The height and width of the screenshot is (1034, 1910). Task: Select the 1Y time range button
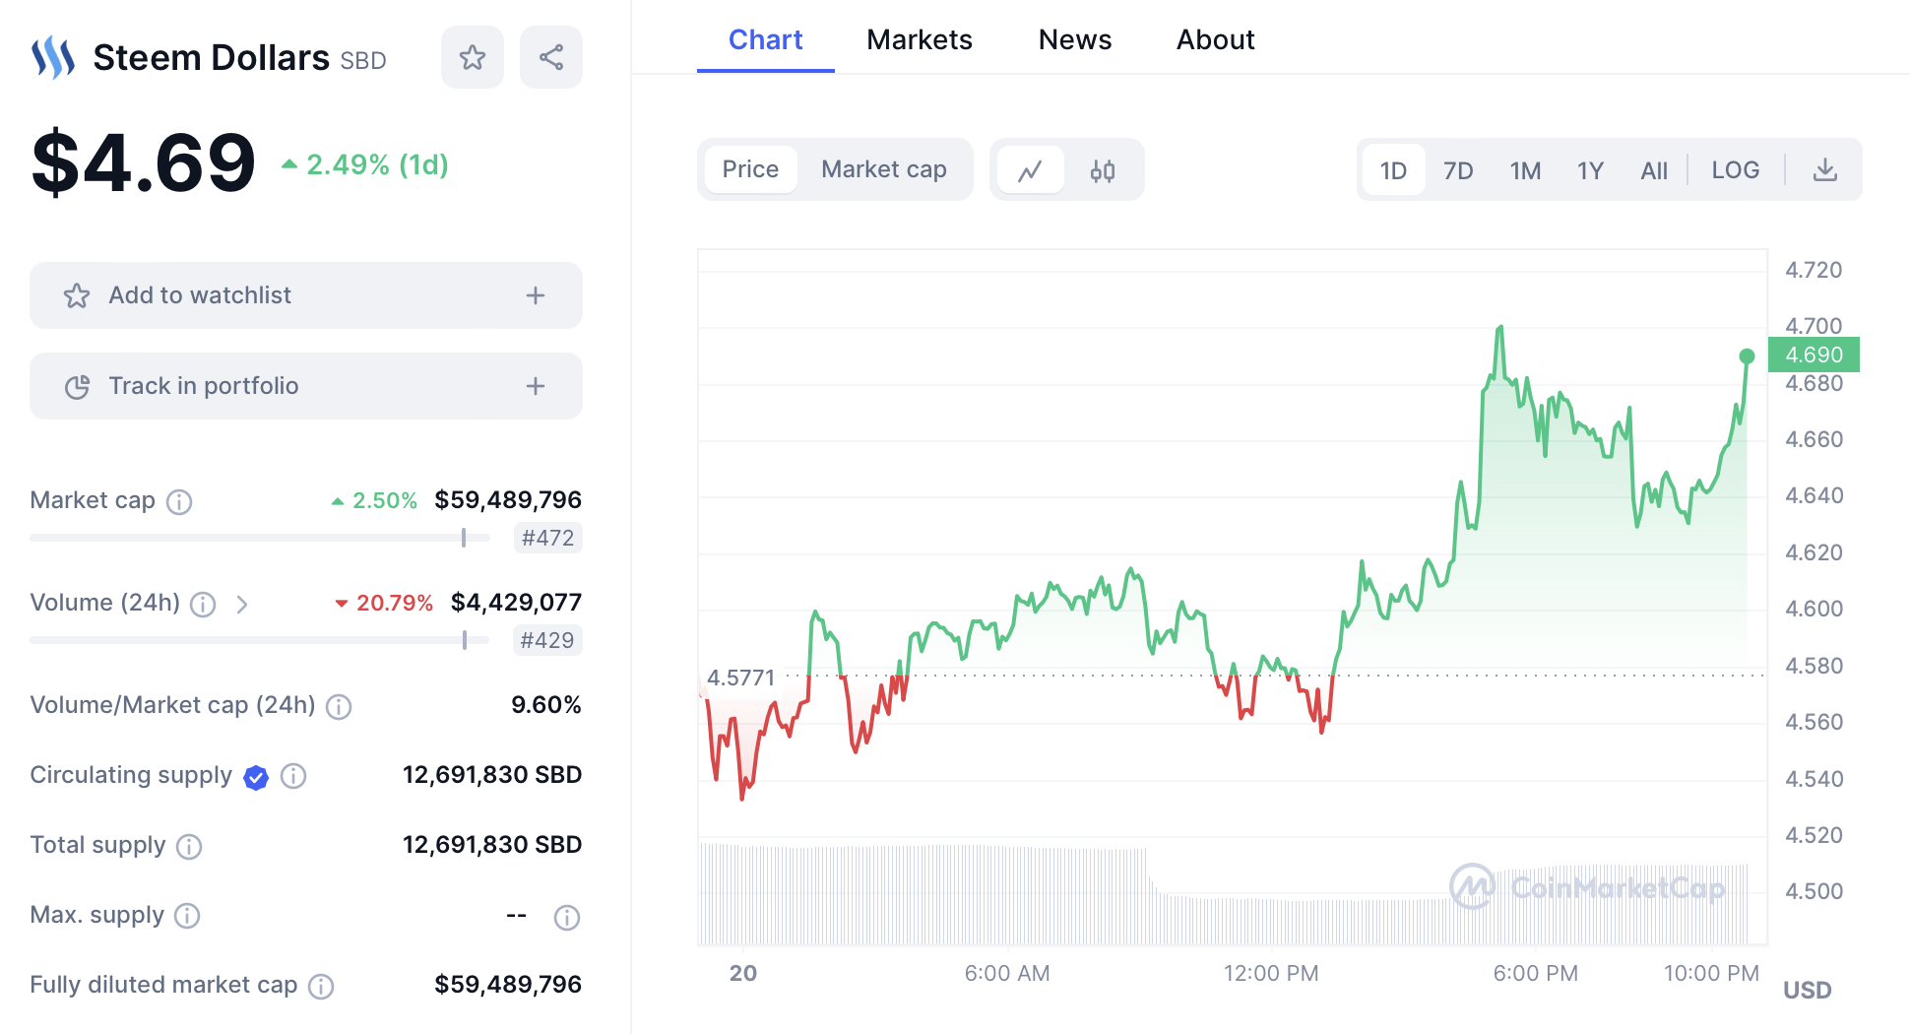1590,170
